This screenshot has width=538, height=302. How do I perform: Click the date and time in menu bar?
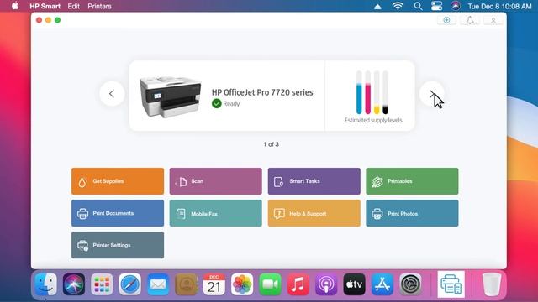pos(499,6)
